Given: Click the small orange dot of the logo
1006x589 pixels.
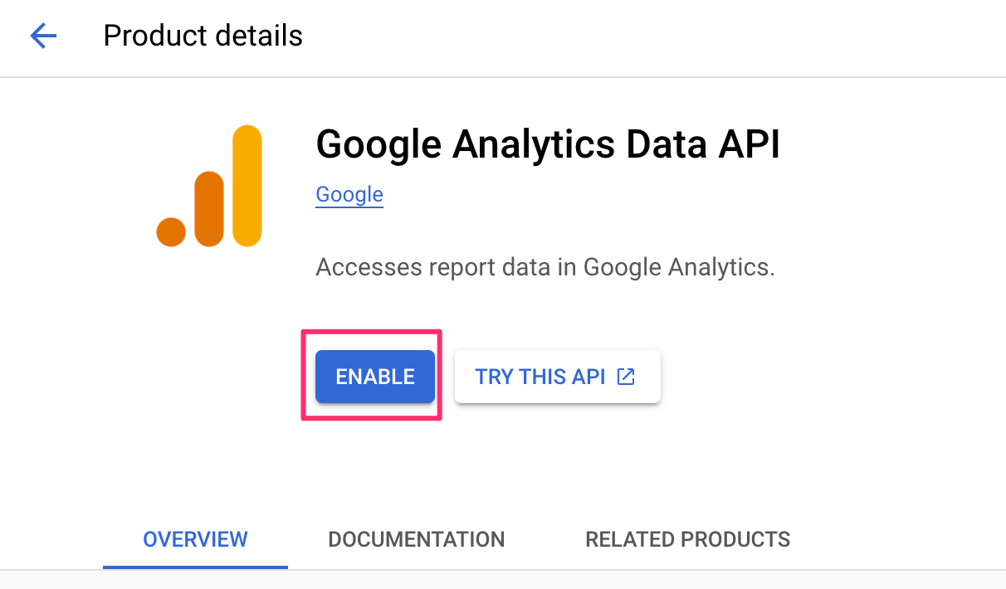Looking at the screenshot, I should (x=171, y=231).
